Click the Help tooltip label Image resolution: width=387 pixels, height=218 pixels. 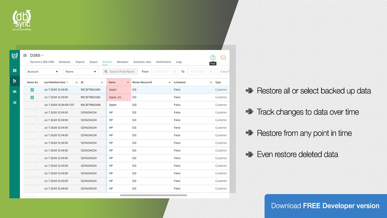tap(213, 64)
